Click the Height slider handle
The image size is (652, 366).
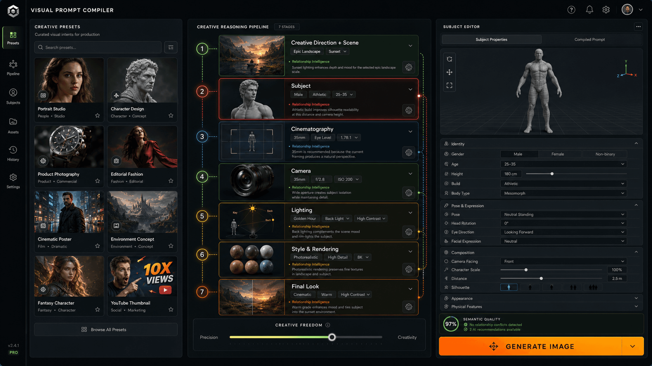pos(552,174)
